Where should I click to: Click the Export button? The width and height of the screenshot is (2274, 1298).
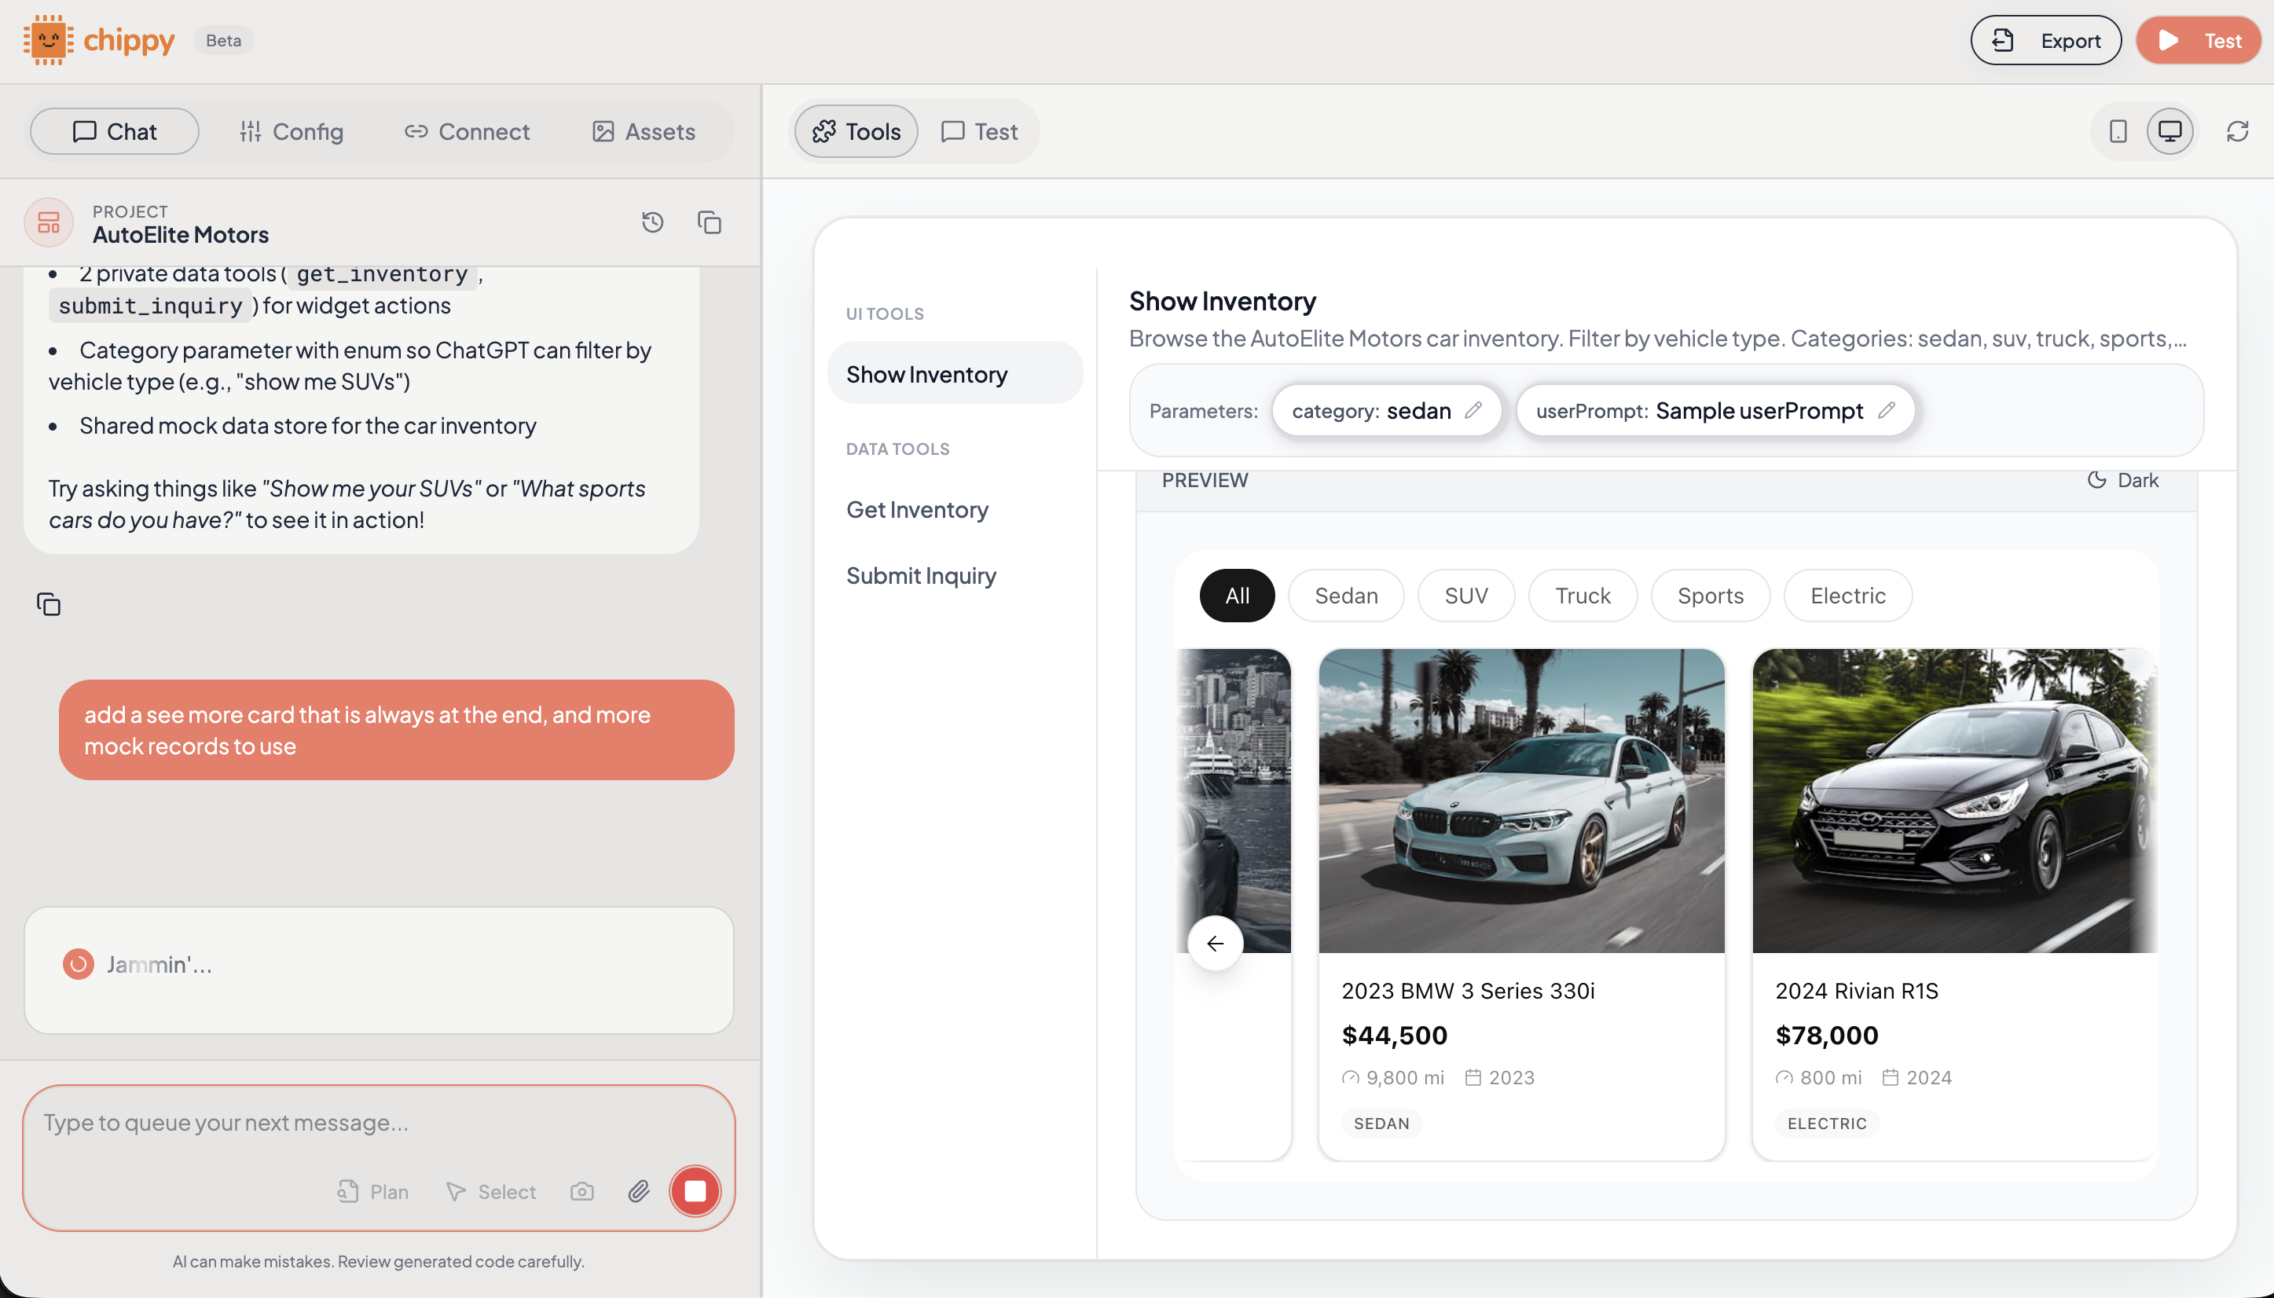[2046, 40]
